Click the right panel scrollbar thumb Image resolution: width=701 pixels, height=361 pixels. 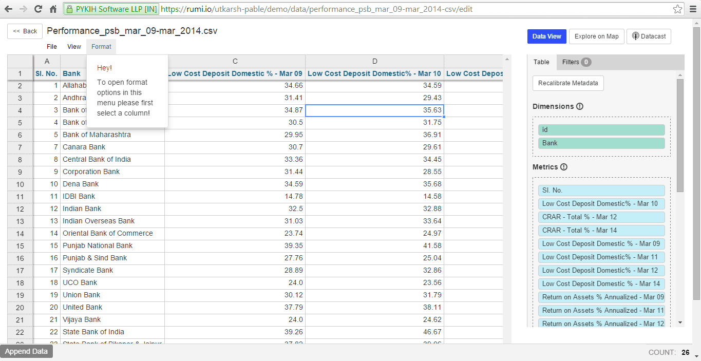[x=680, y=136]
